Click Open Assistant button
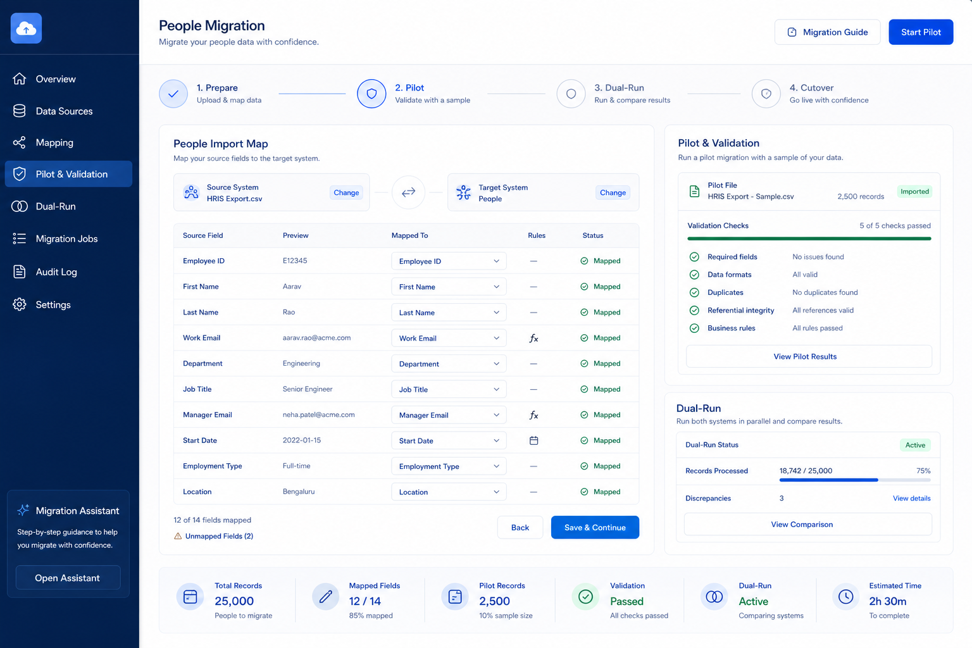Screen dimensions: 972x648 click(x=68, y=578)
